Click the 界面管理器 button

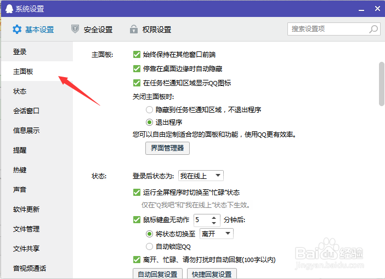[167, 148]
